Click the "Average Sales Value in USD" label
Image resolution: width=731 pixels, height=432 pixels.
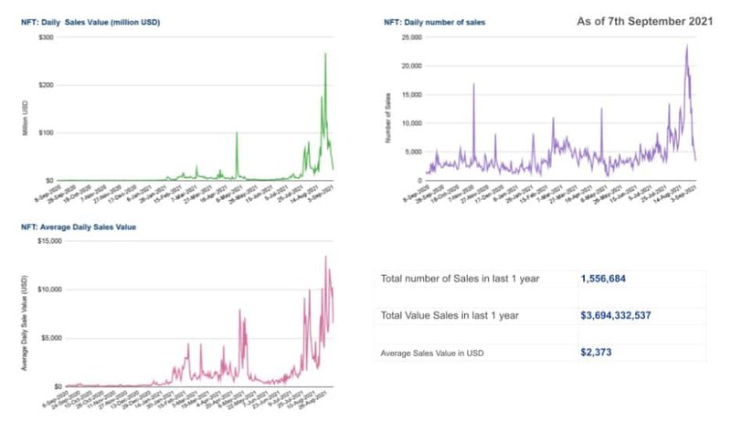click(432, 353)
